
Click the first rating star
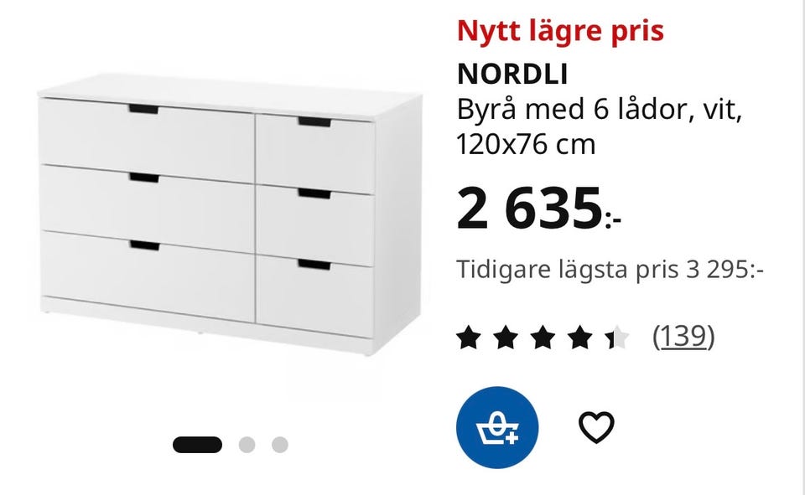[468, 337]
